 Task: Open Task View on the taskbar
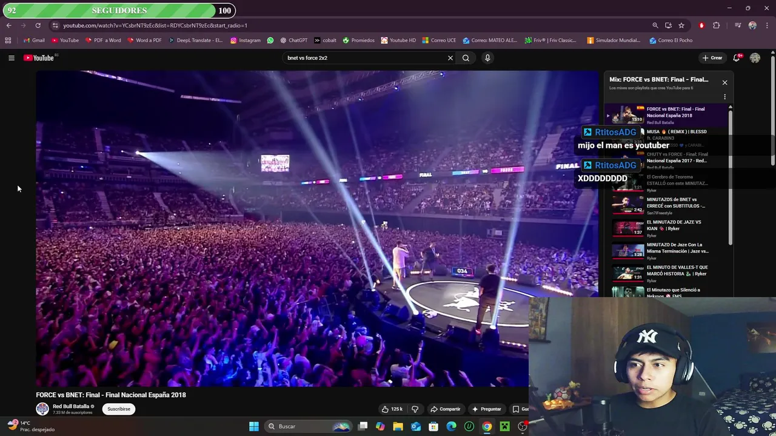click(363, 426)
